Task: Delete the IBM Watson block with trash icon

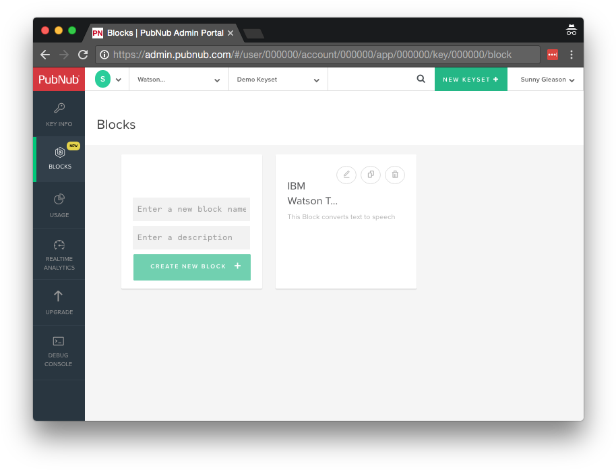Action: click(395, 175)
